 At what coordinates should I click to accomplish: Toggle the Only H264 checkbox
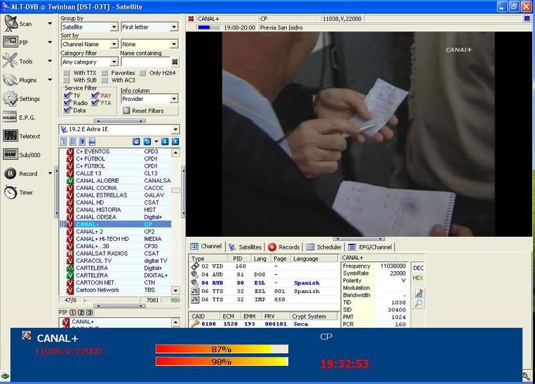(x=142, y=73)
